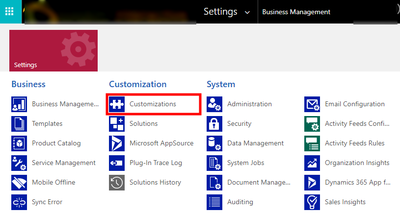This screenshot has height=213, width=400.
Task: Click the Plug-In Trace Log icon
Action: pos(117,163)
